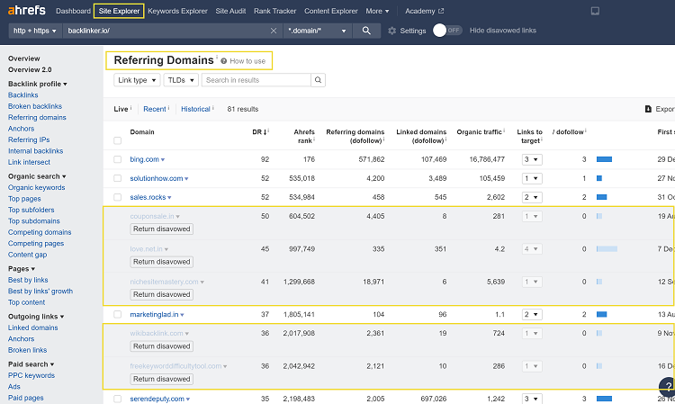
Task: Click bing.com dofollow bar indicator
Action: click(x=605, y=159)
